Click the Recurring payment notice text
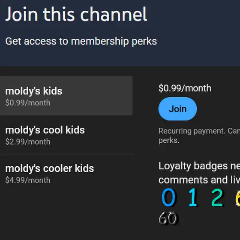 click(199, 135)
